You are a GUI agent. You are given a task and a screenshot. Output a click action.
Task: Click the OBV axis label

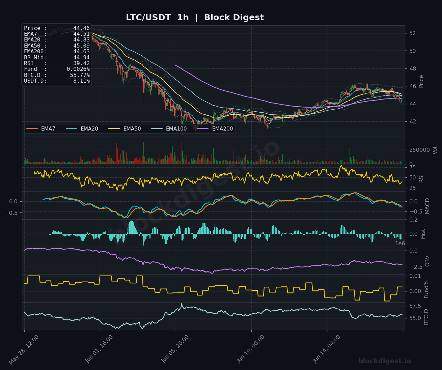427,261
